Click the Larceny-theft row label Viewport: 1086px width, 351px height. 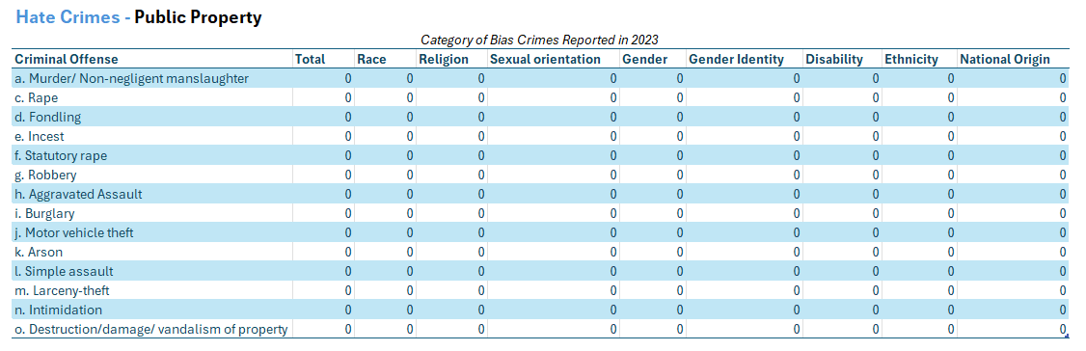click(62, 291)
